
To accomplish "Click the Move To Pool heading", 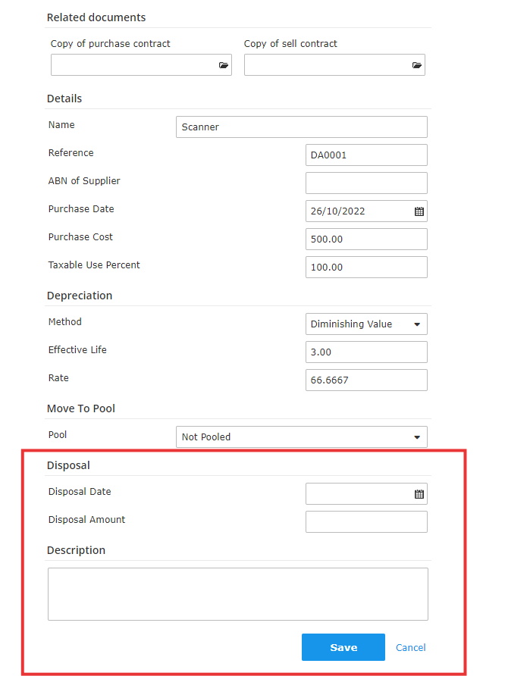I will point(80,408).
